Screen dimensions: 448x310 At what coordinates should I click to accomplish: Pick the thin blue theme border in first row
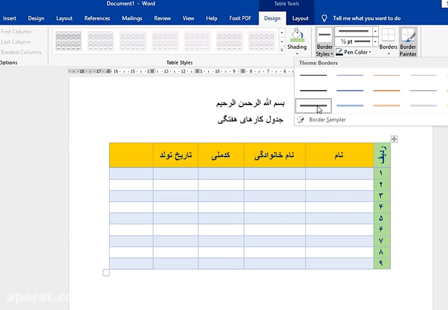[350, 75]
